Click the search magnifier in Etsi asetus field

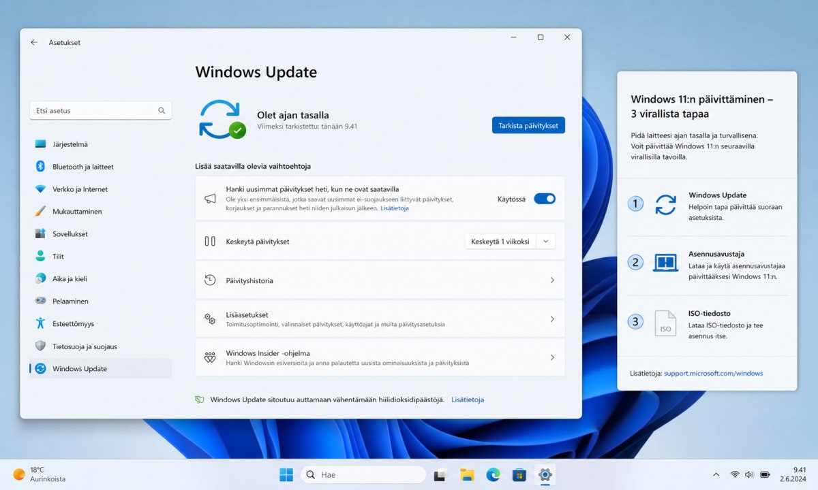(162, 110)
